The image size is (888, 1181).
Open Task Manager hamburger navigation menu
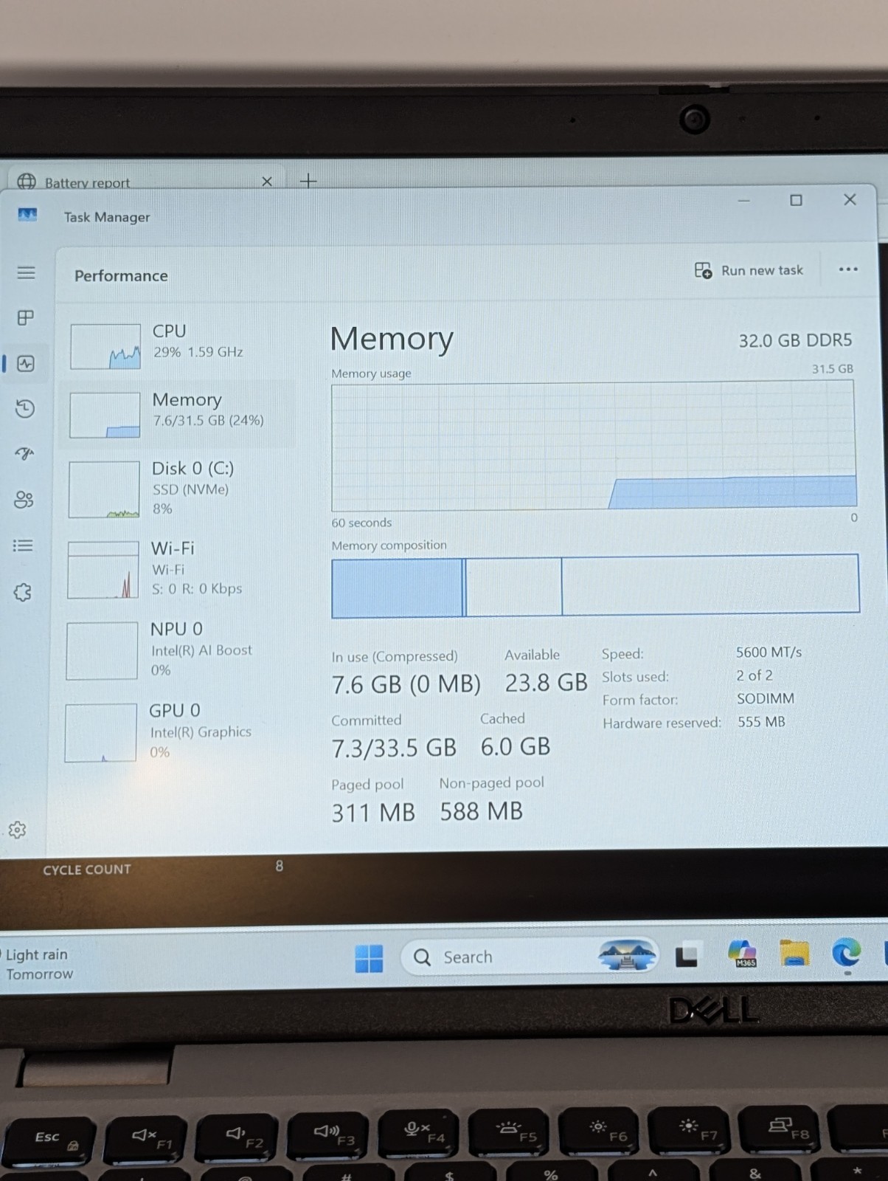(26, 272)
